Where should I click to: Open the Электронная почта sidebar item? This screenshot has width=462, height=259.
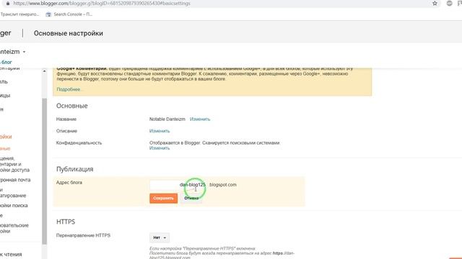(15, 180)
